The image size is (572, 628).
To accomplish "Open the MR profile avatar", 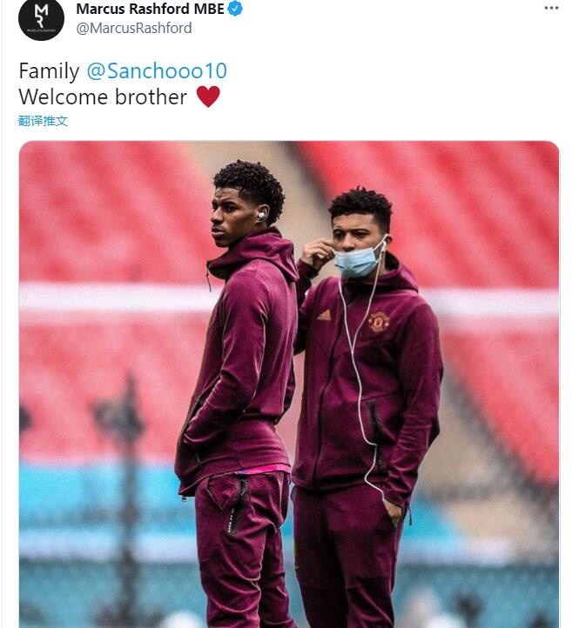I will [x=41, y=19].
